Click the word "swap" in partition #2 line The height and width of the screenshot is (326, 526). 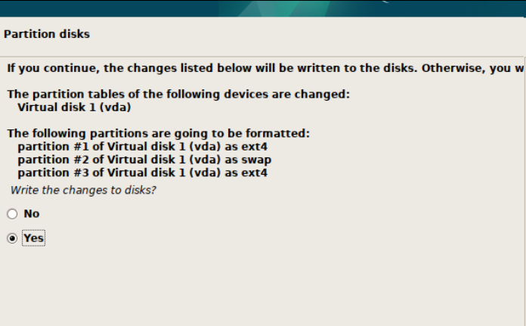point(256,160)
